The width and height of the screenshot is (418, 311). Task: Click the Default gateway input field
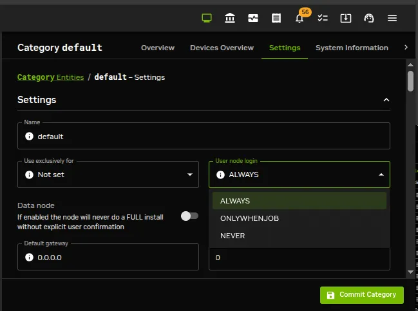pos(108,257)
